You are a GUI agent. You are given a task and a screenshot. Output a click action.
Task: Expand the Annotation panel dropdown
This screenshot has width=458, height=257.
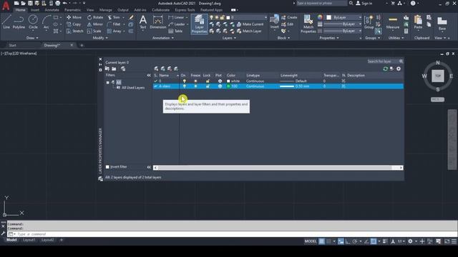point(162,38)
